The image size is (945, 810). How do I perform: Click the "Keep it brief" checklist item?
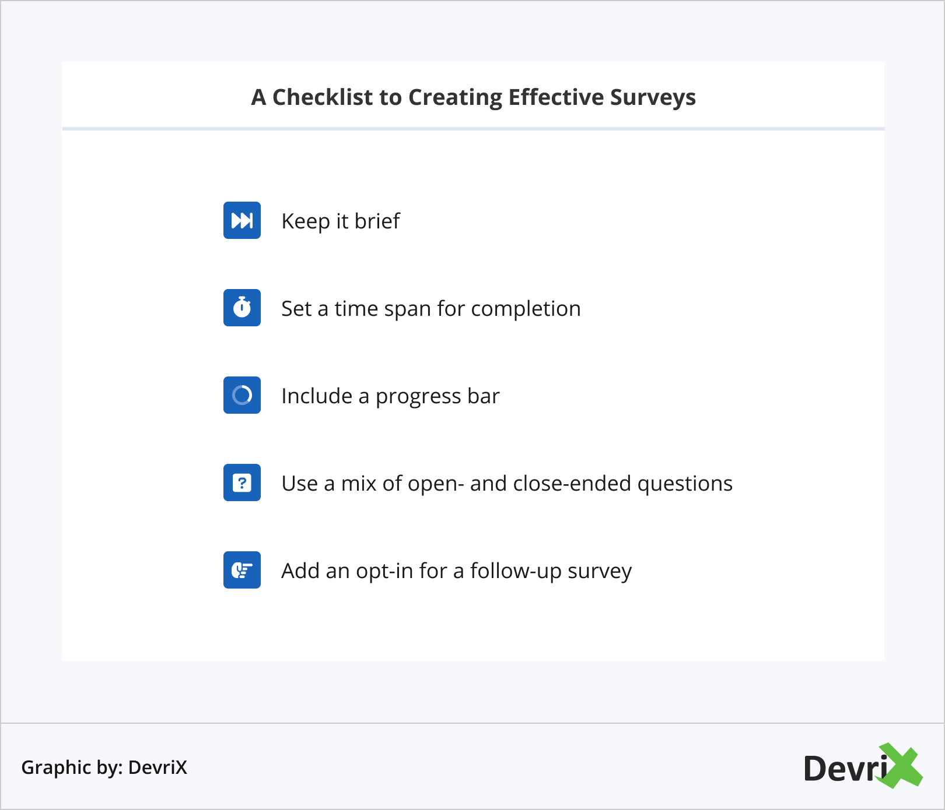tap(341, 221)
